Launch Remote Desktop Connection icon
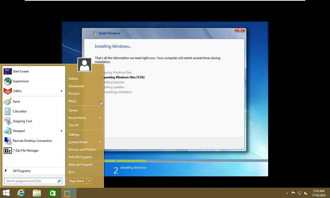The height and width of the screenshot is (198, 330). (x=8, y=141)
